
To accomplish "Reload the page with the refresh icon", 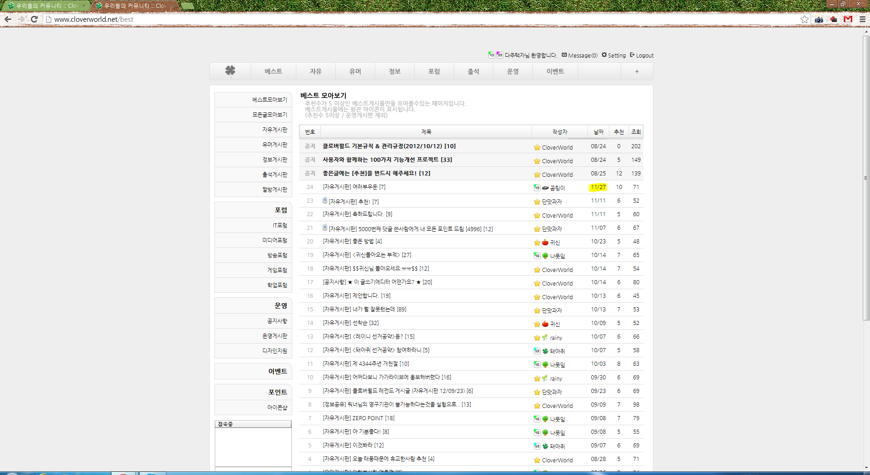I will click(x=34, y=19).
